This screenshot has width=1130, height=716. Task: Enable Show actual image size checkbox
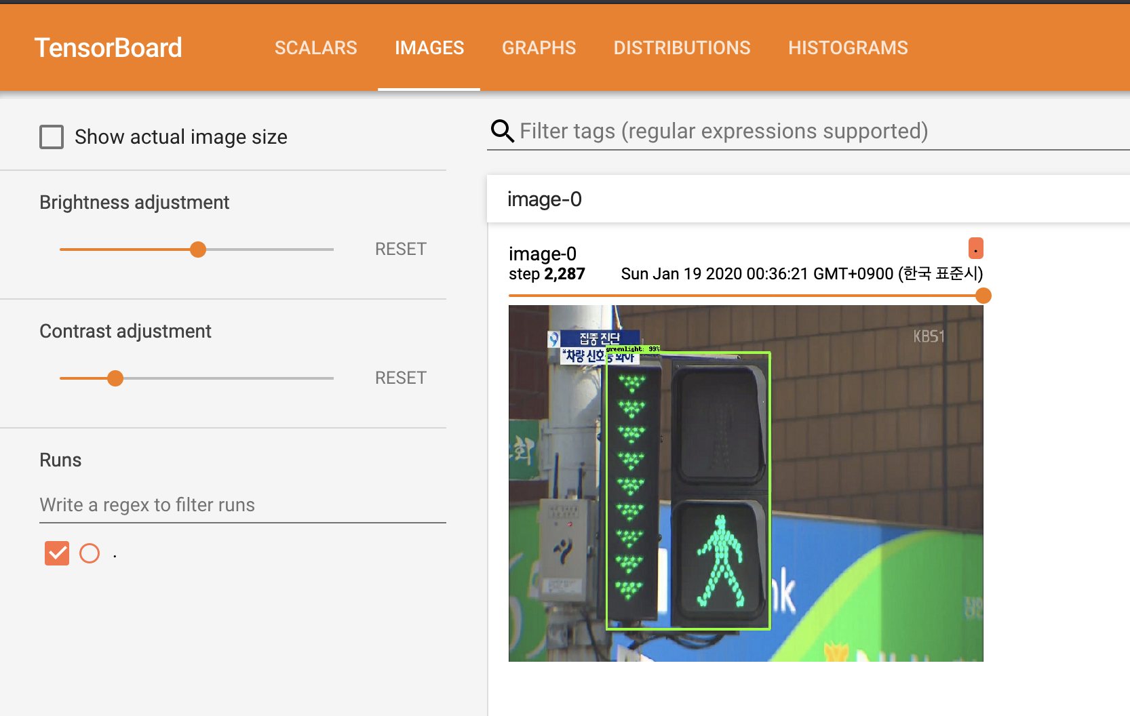click(x=52, y=137)
